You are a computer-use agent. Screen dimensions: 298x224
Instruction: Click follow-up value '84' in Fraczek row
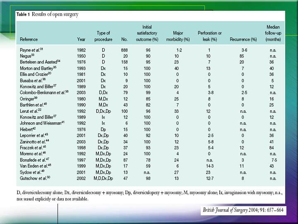pyautogui.click(x=272, y=148)
